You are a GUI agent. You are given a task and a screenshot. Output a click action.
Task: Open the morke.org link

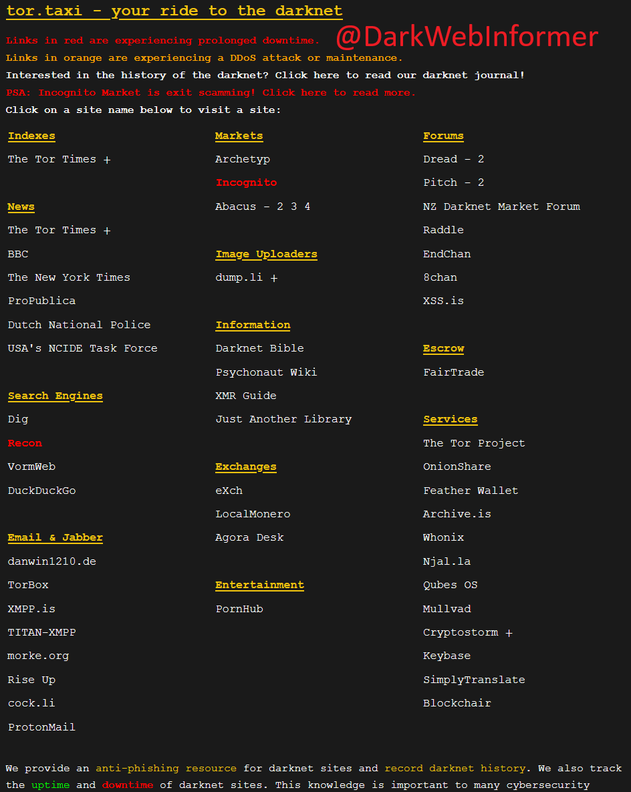[x=38, y=656]
